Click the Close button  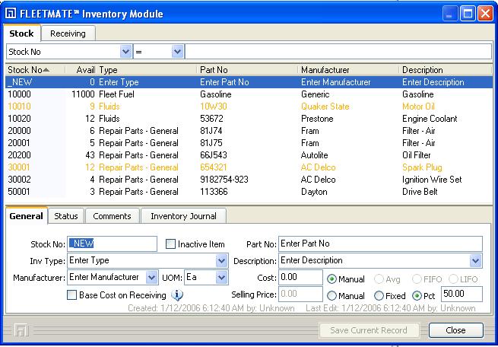tap(455, 330)
